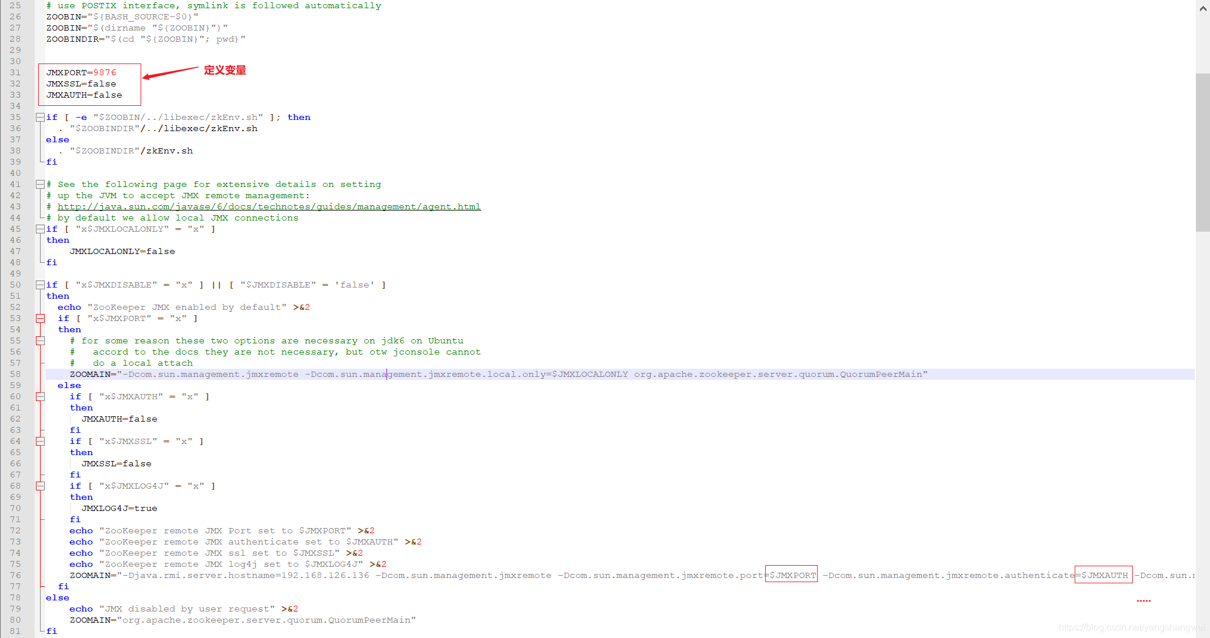Collapse the JMXLOG4J if block at line 68
Screen dimensions: 1210x638
[x=40, y=486]
